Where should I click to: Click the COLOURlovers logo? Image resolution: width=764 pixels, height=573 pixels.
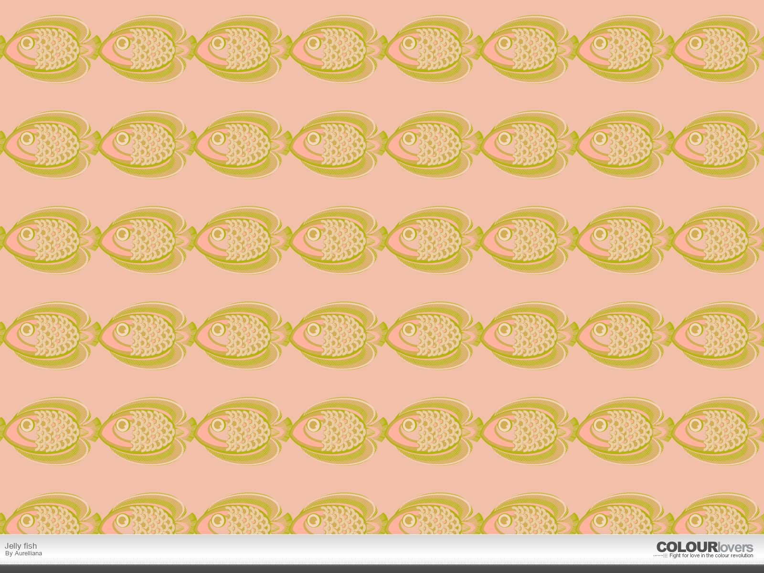coord(705,547)
